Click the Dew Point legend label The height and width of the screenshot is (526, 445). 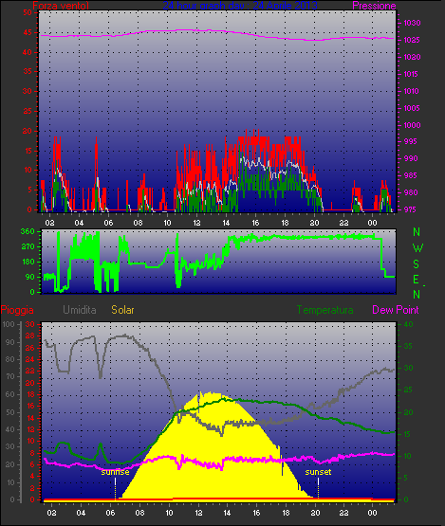pyautogui.click(x=396, y=310)
